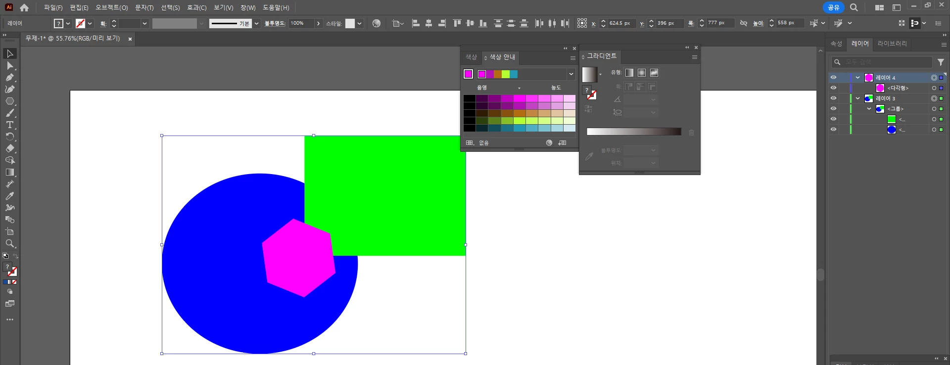Viewport: 950px width, 365px height.
Task: Click the layers filter funnel icon
Action: (x=941, y=62)
